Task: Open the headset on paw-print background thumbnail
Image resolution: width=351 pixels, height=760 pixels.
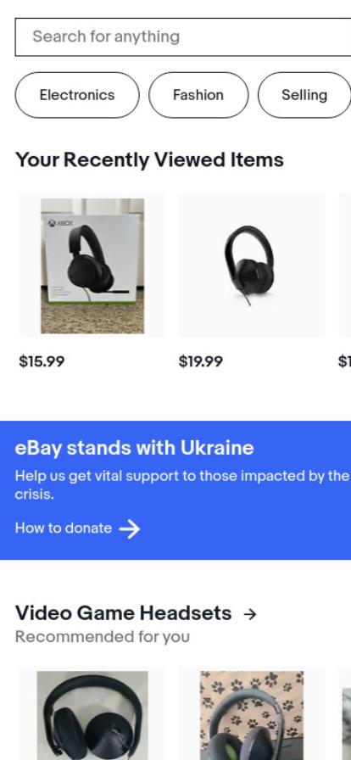Action: pyautogui.click(x=252, y=715)
